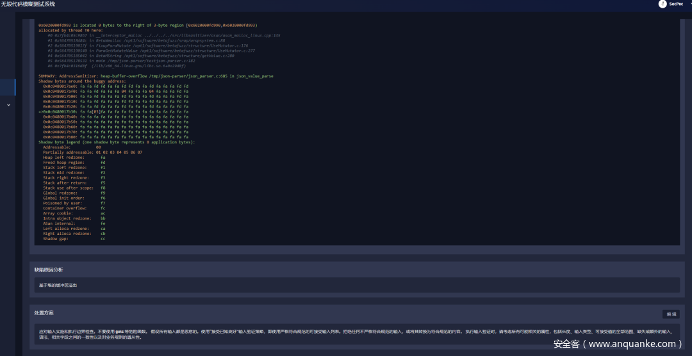Viewport: 692px width, 356px height.
Task: Click stack frame #0 __interceptor_malloc line
Action: pyautogui.click(x=163, y=35)
